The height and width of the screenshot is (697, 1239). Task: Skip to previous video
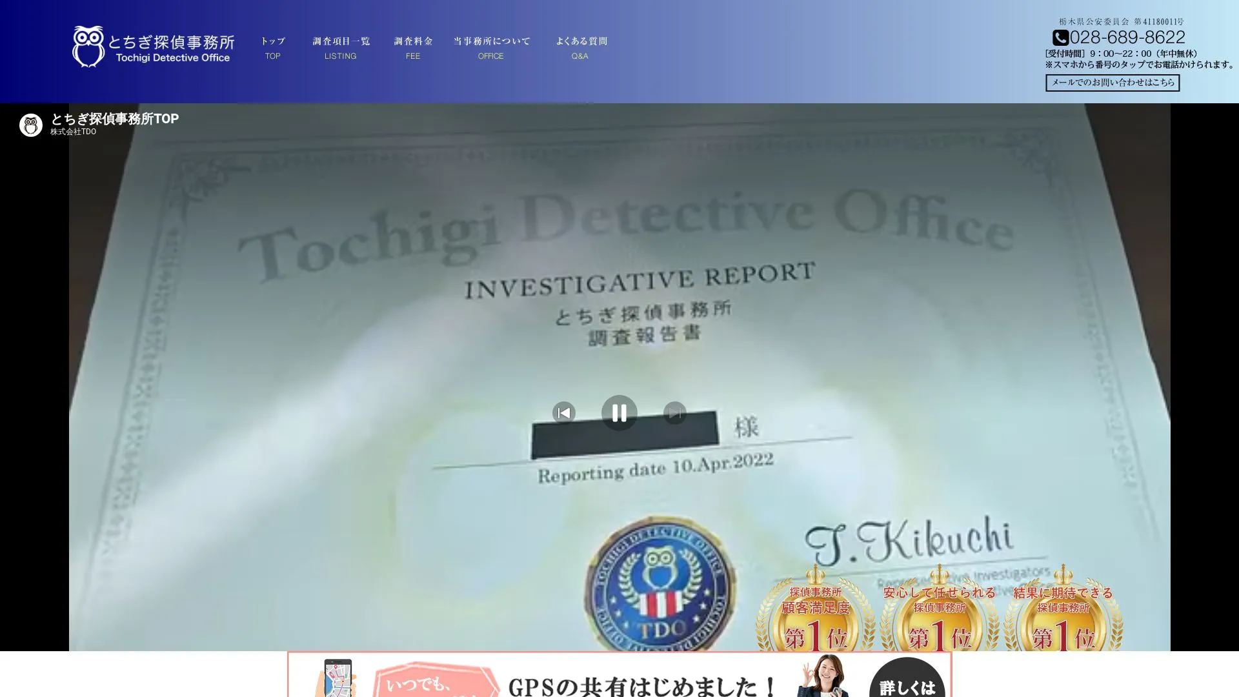(563, 413)
